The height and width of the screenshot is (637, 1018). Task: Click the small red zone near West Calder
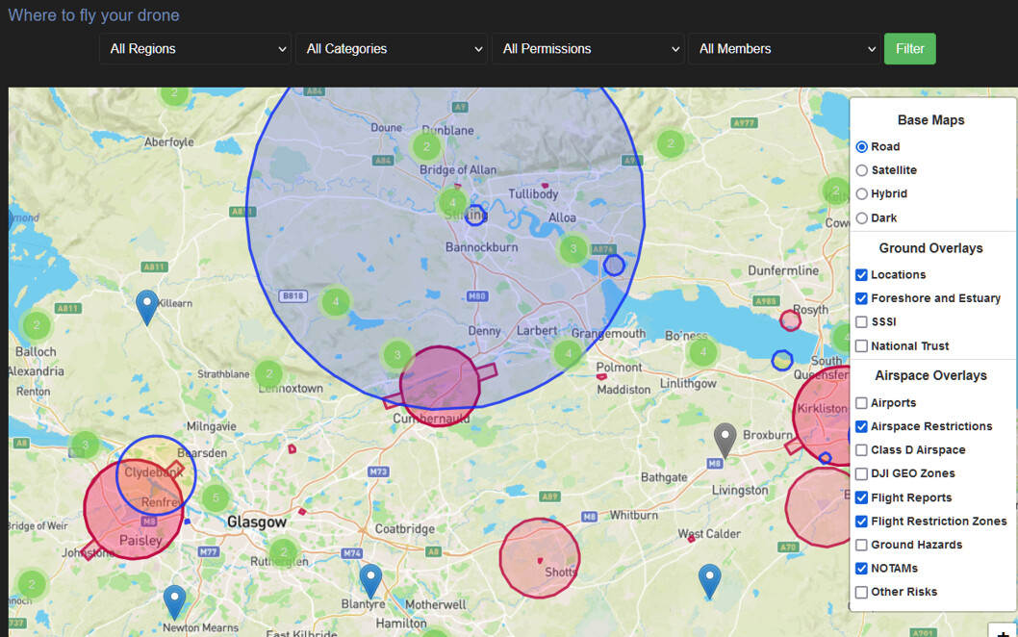click(x=691, y=539)
